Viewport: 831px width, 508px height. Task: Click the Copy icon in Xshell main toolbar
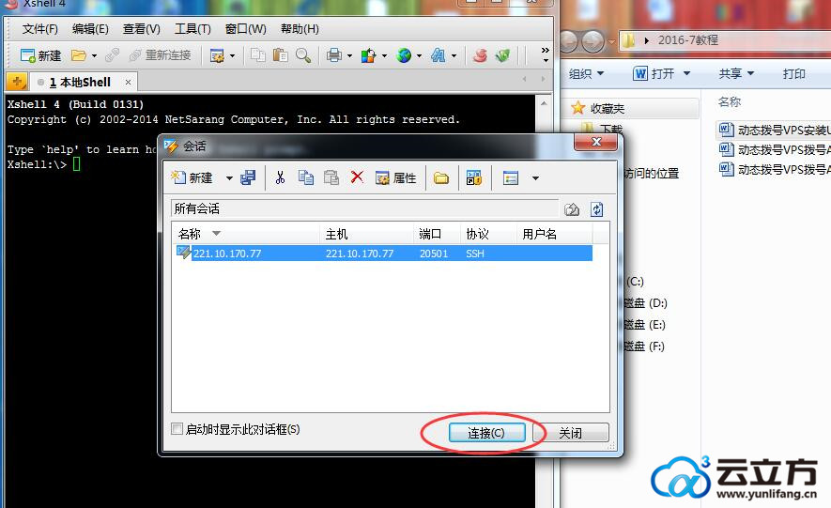coord(258,54)
